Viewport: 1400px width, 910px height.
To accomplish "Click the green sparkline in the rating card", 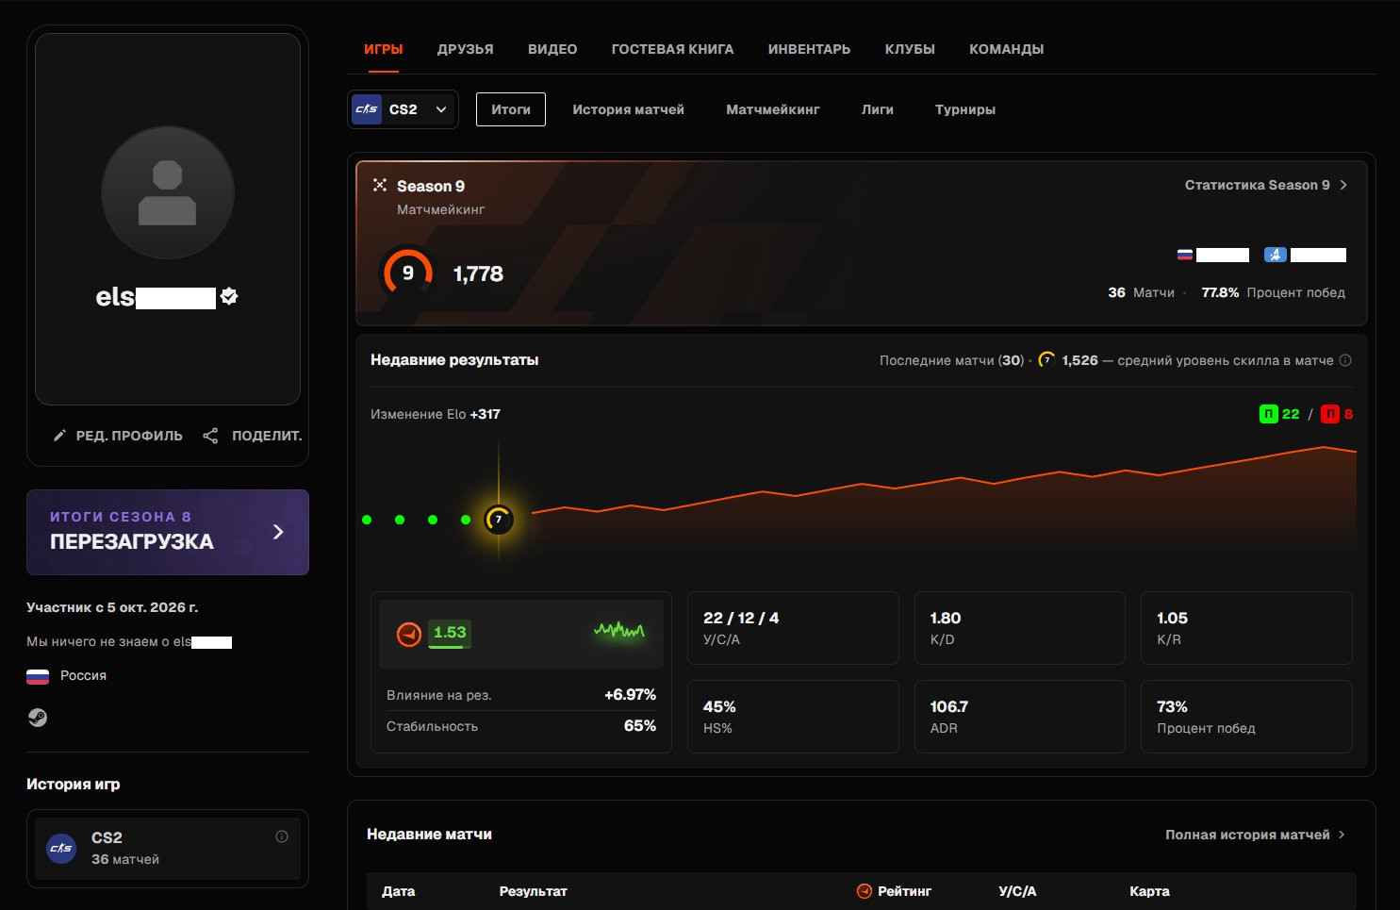I will 619,630.
